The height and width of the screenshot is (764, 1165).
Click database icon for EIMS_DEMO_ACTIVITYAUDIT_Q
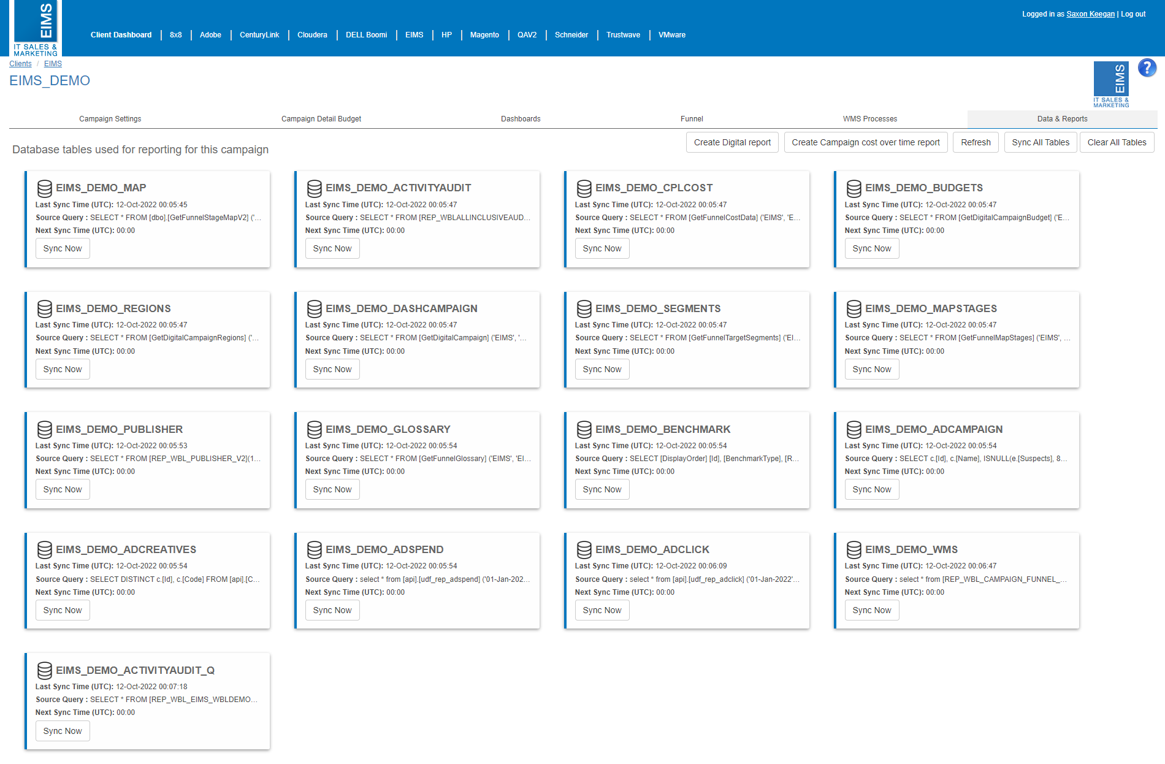click(44, 671)
